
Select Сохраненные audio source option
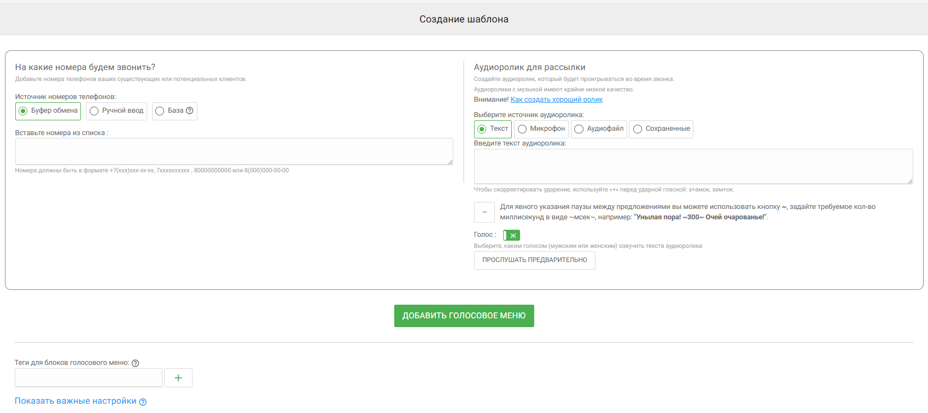tap(661, 129)
